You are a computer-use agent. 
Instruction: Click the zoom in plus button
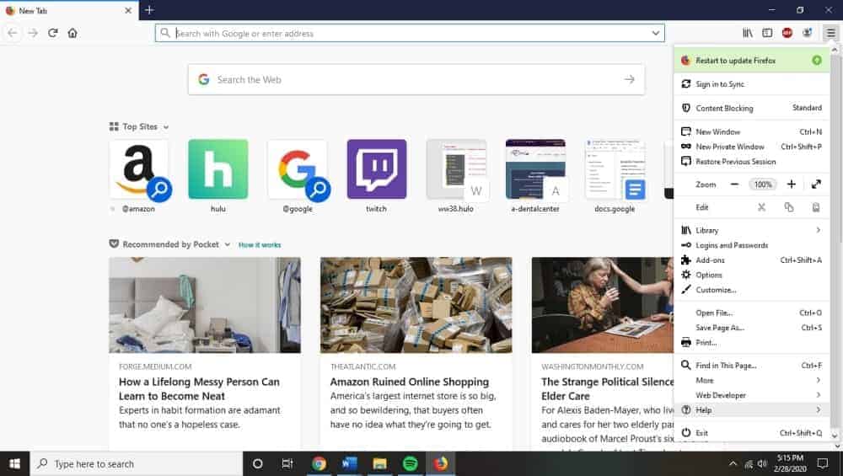point(792,185)
